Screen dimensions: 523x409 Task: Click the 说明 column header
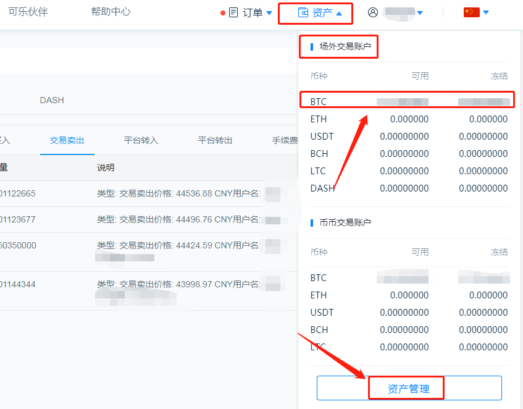(106, 167)
